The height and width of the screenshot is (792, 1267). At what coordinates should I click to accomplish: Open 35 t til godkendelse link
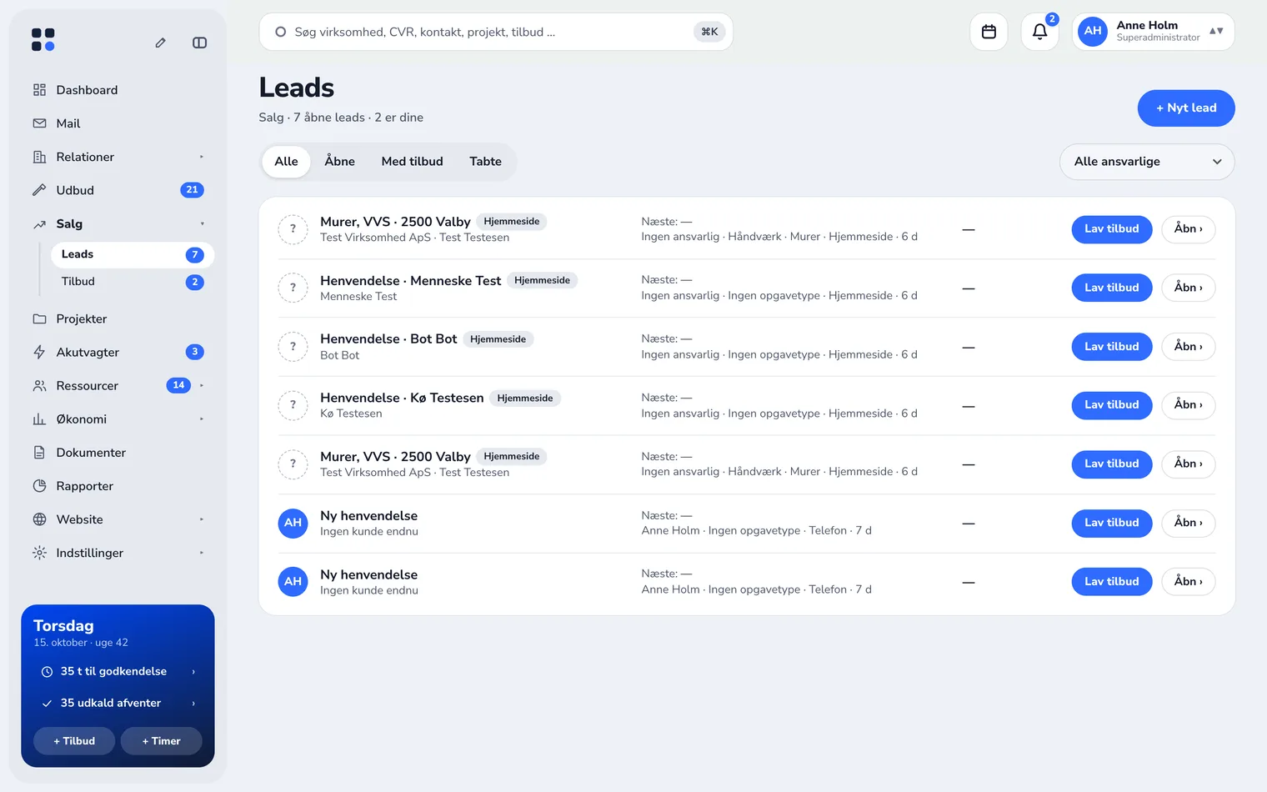tap(118, 672)
